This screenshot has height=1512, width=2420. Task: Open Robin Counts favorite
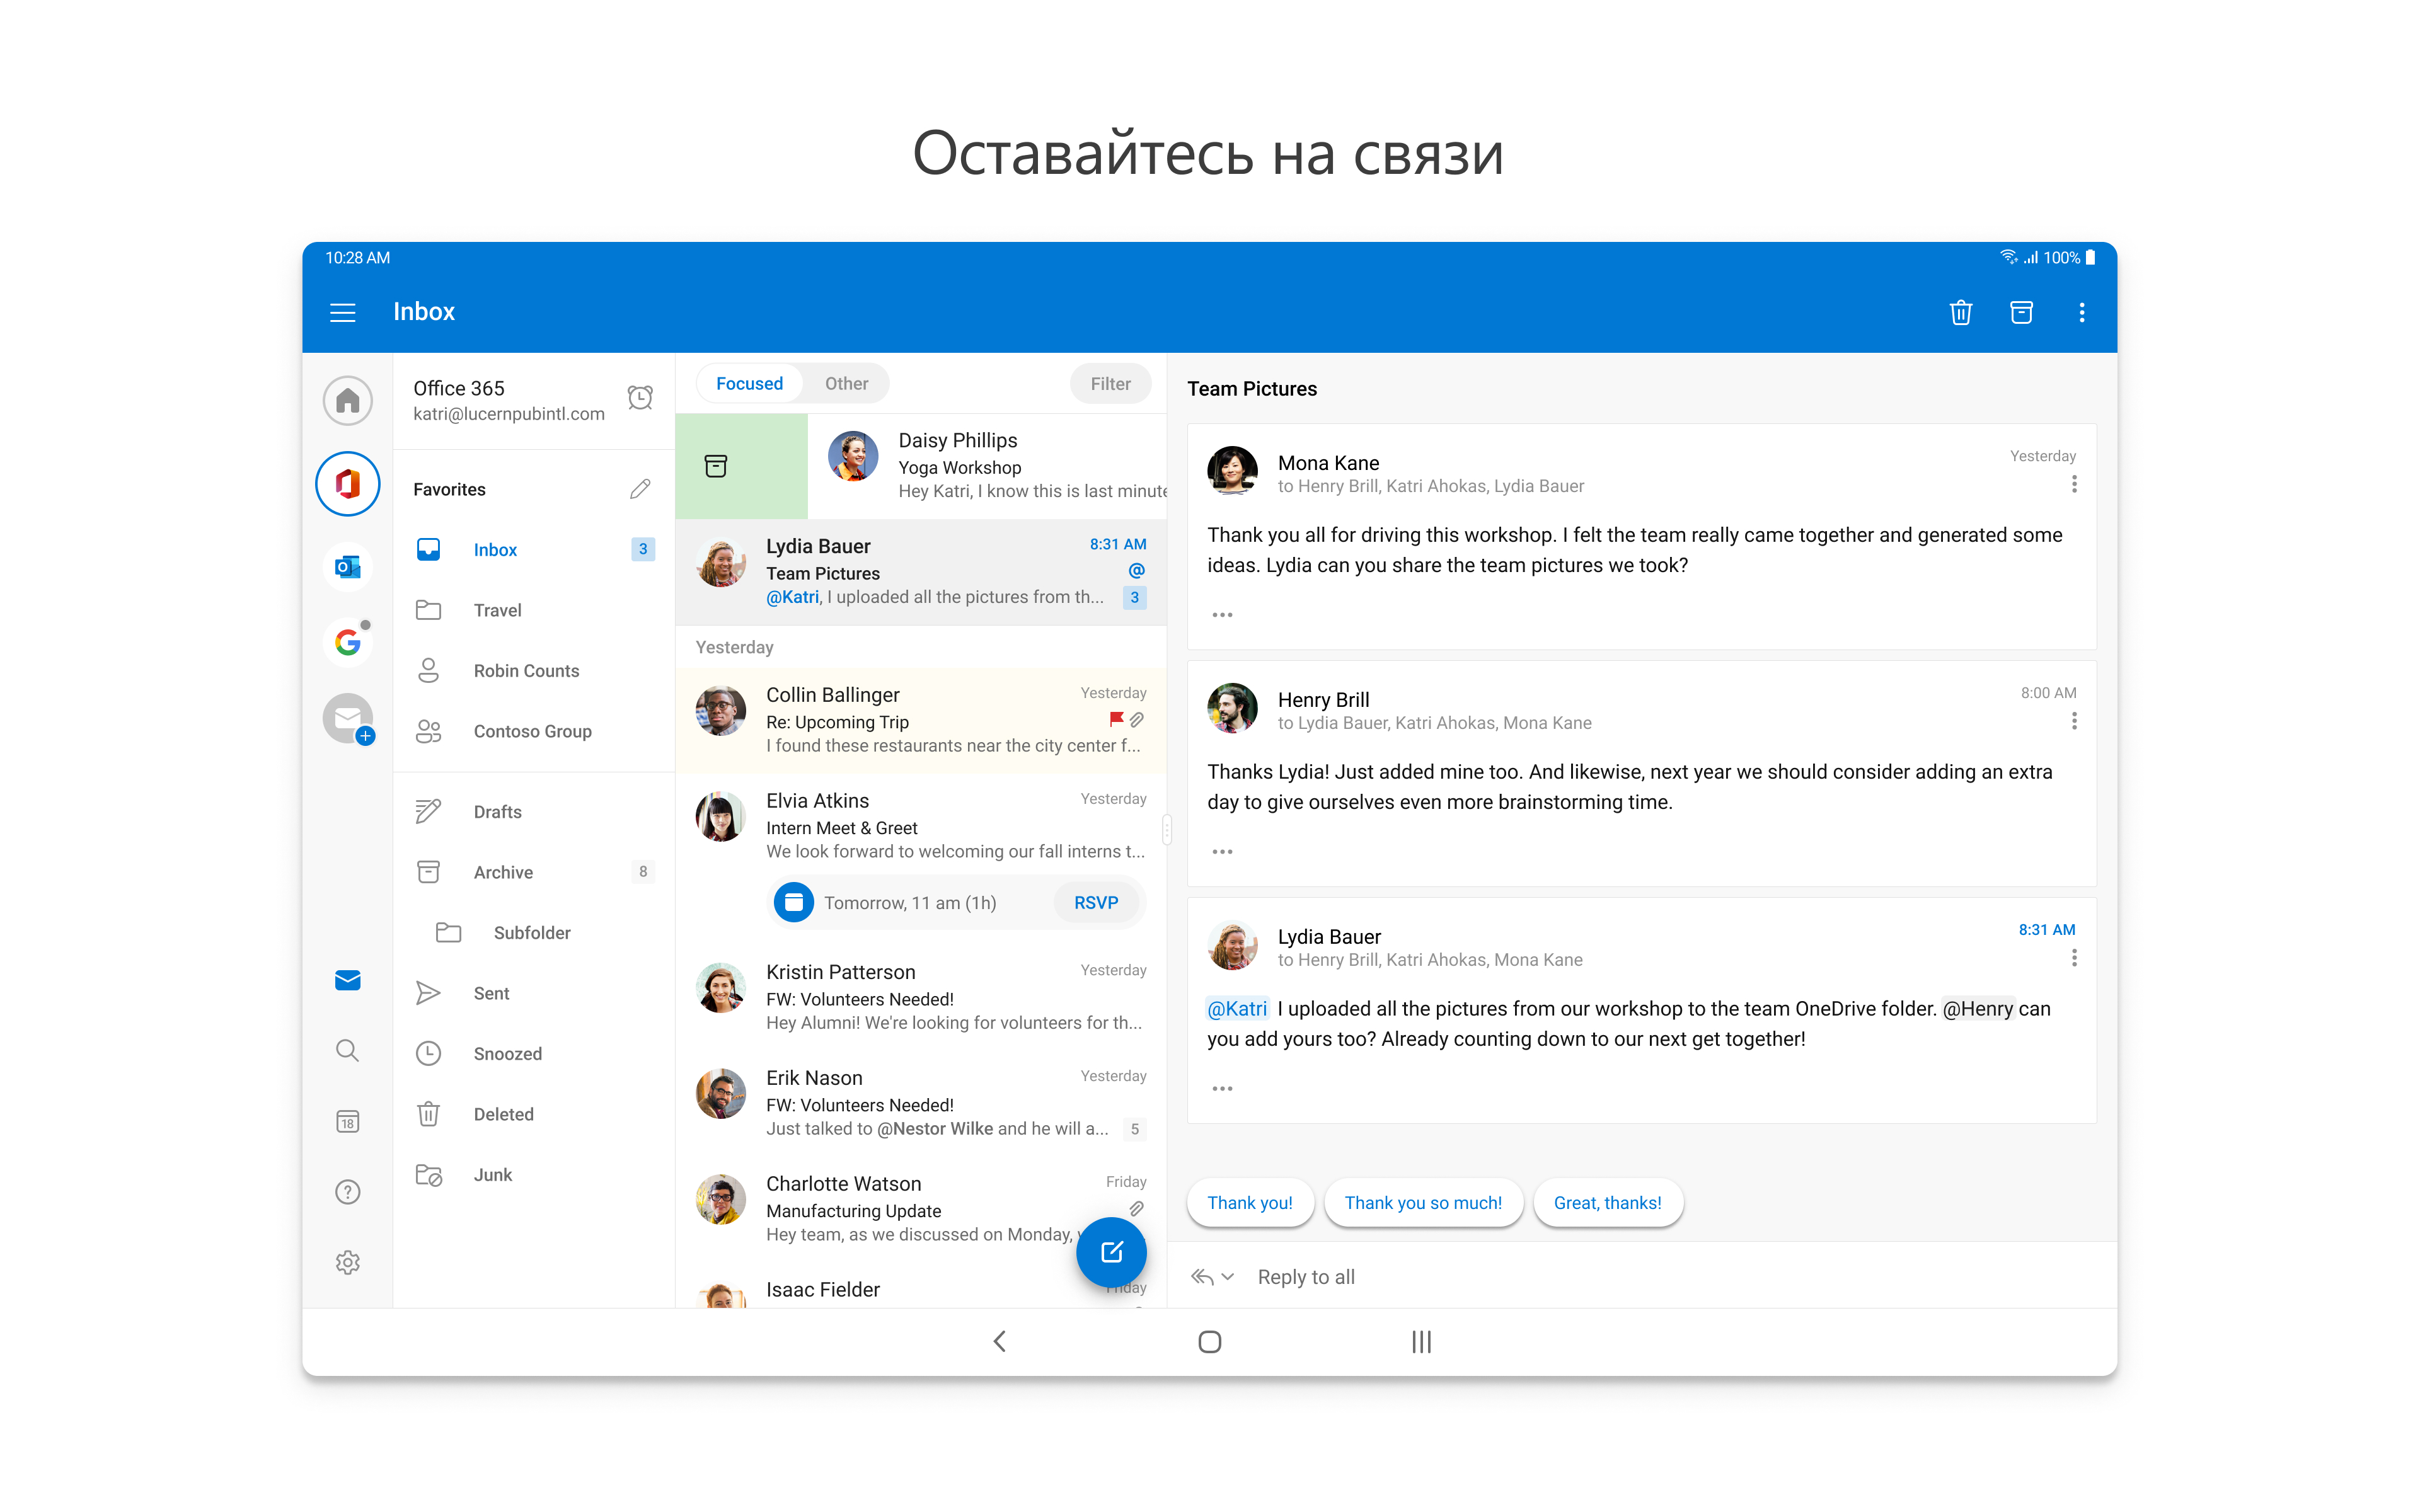point(534,671)
